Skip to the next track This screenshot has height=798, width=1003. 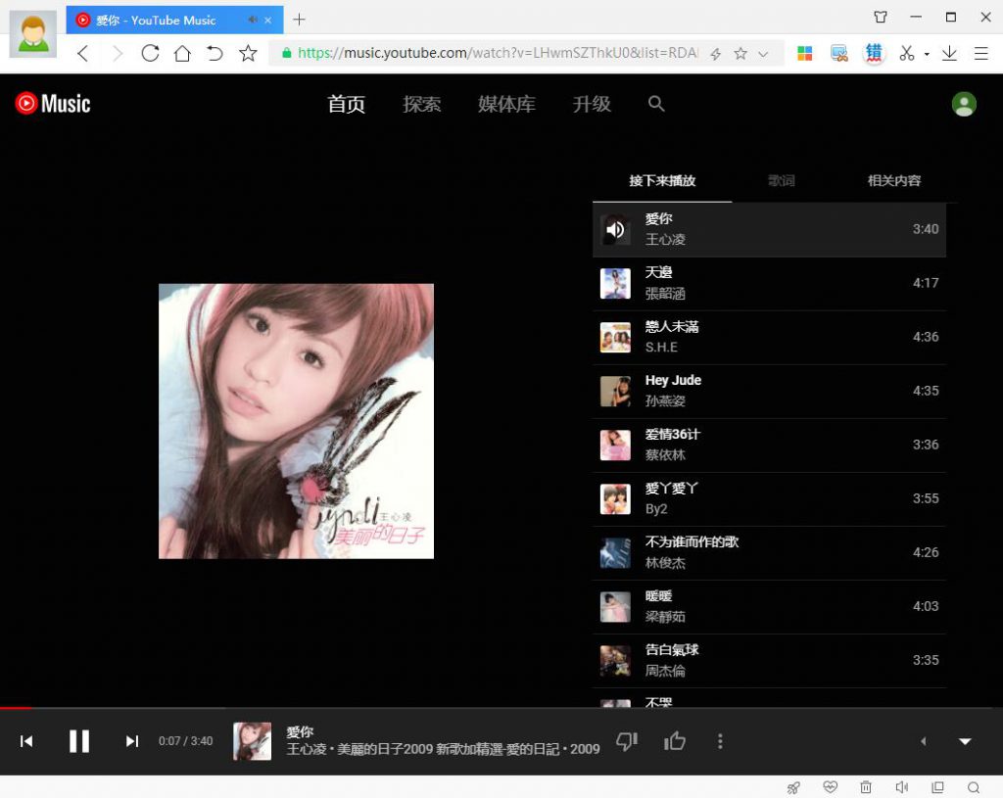[132, 741]
